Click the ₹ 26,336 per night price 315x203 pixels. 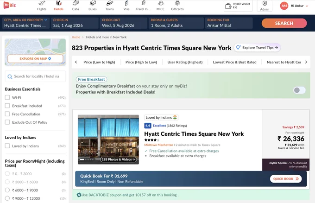click(291, 139)
